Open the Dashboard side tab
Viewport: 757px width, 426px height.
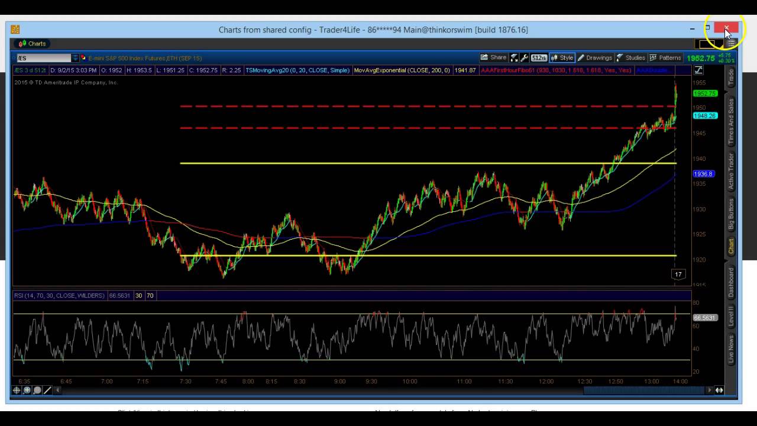(x=731, y=282)
